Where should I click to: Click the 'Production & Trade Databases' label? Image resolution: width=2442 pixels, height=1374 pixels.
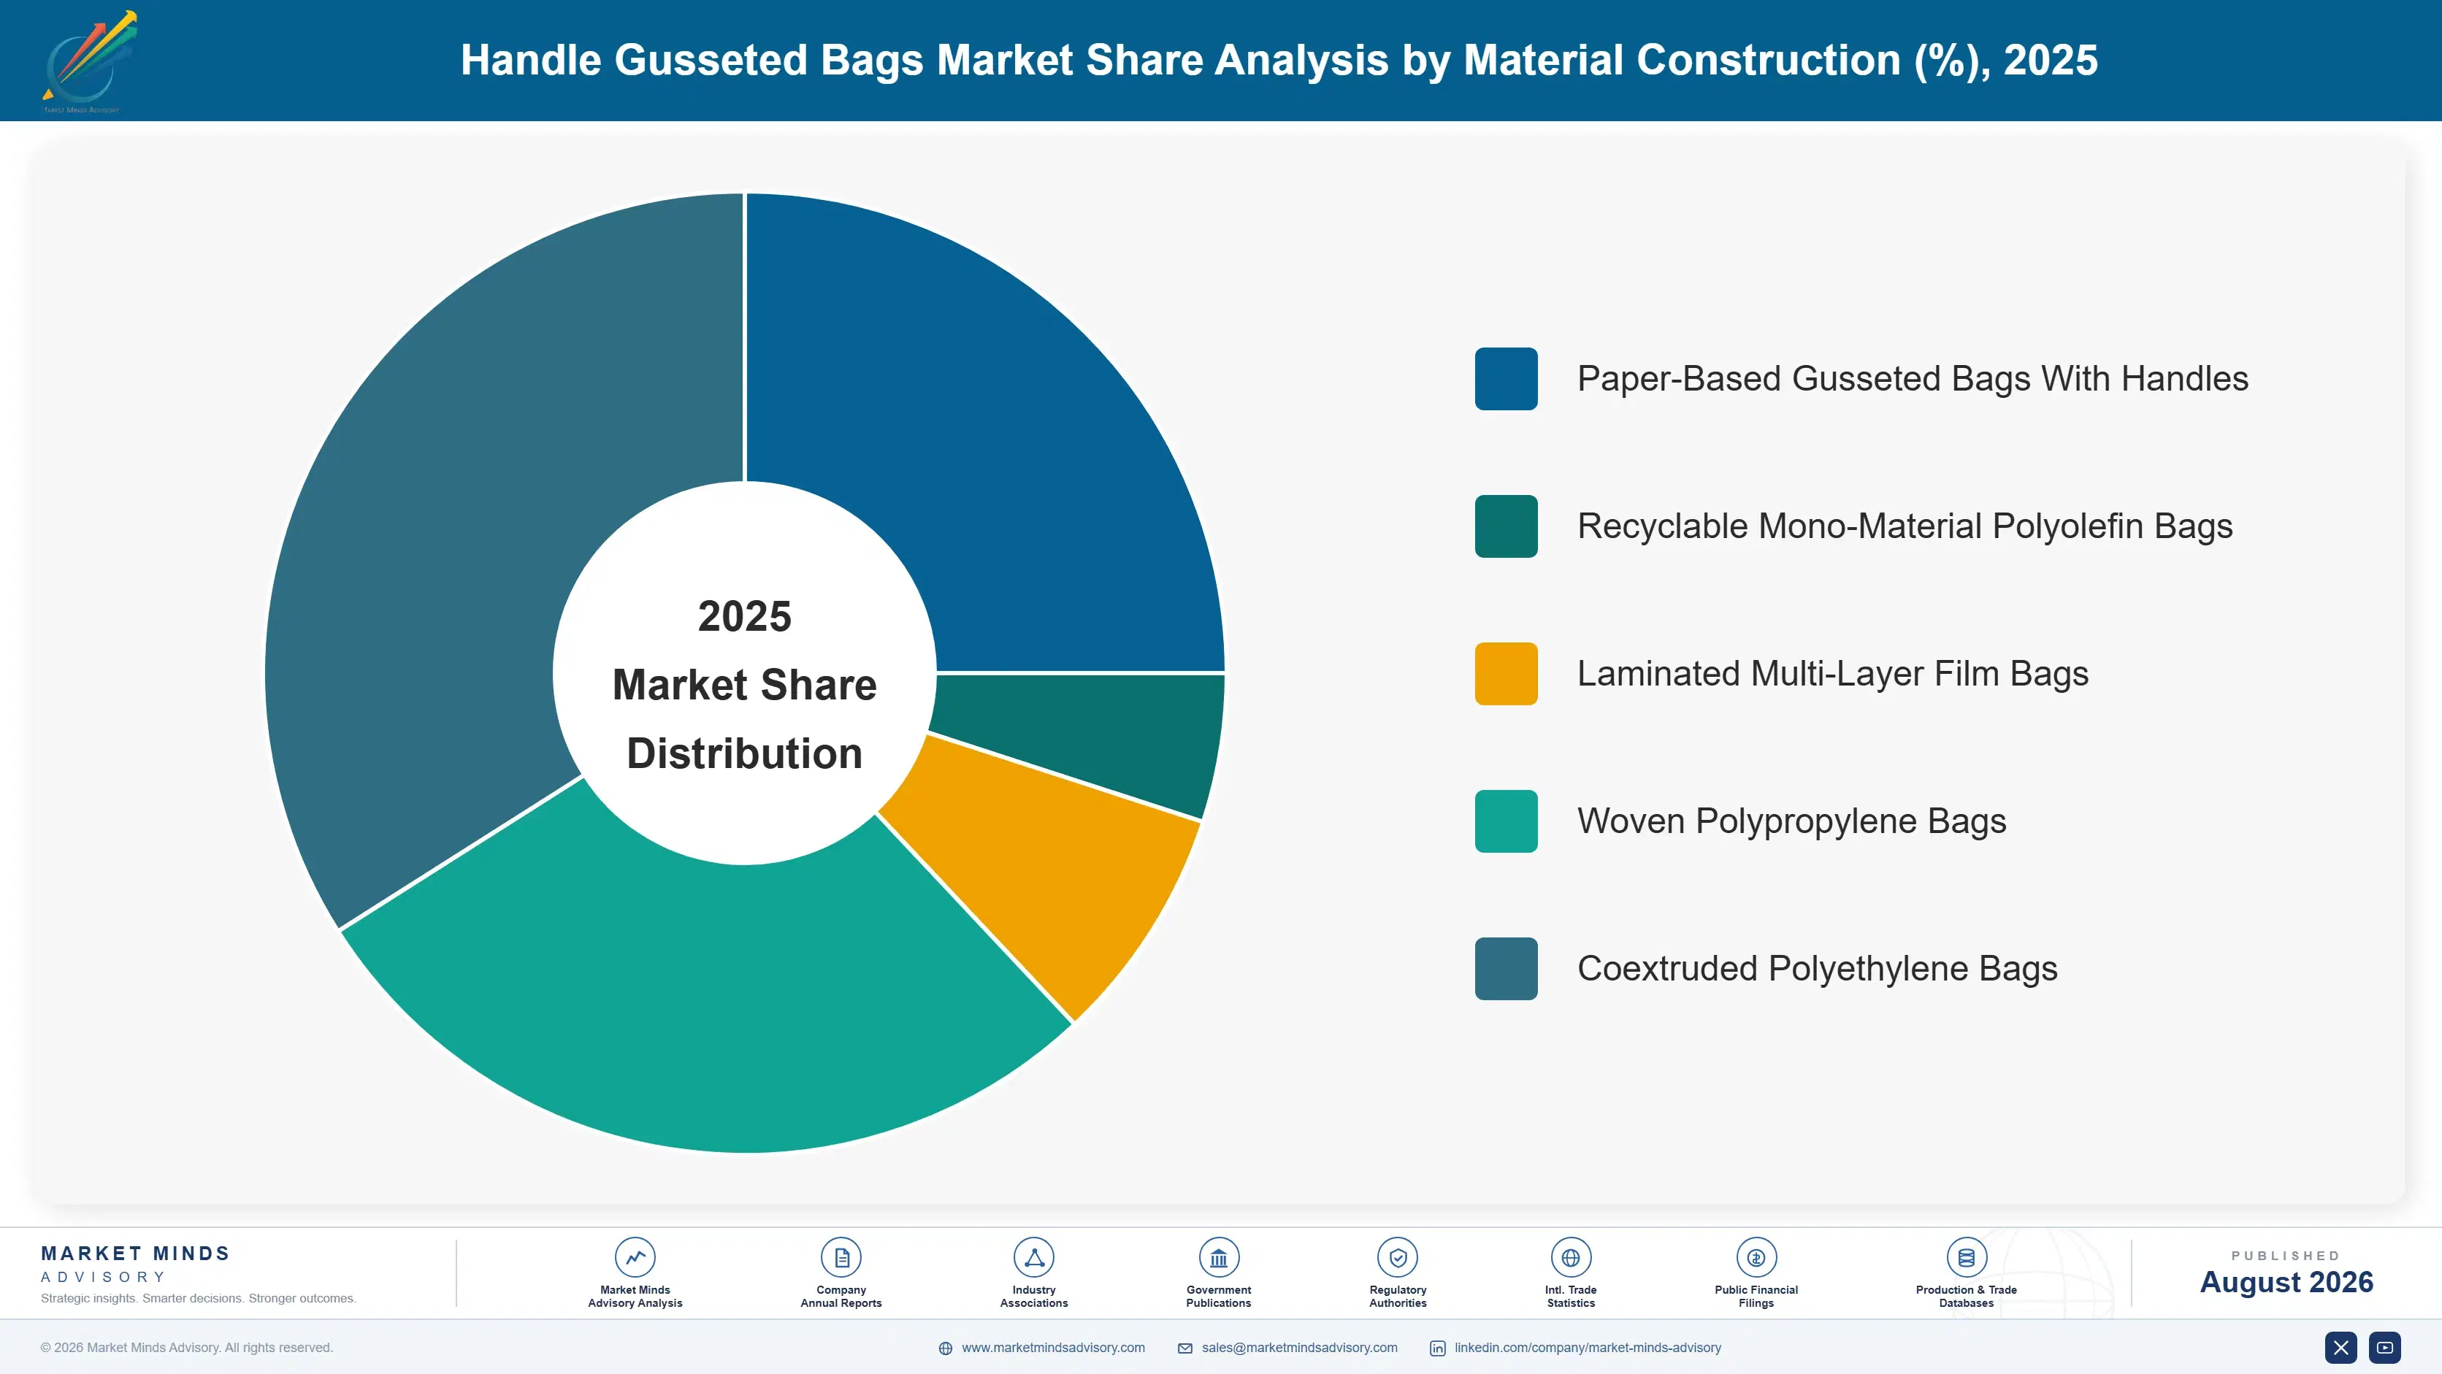tap(1966, 1297)
